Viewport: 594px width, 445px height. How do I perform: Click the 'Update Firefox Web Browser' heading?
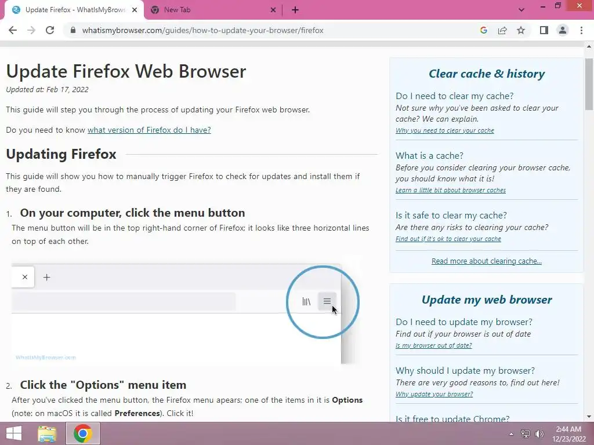point(126,71)
